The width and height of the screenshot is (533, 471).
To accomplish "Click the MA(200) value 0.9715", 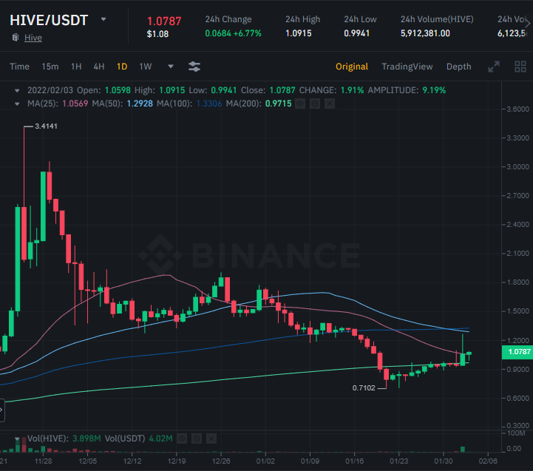I will (279, 104).
